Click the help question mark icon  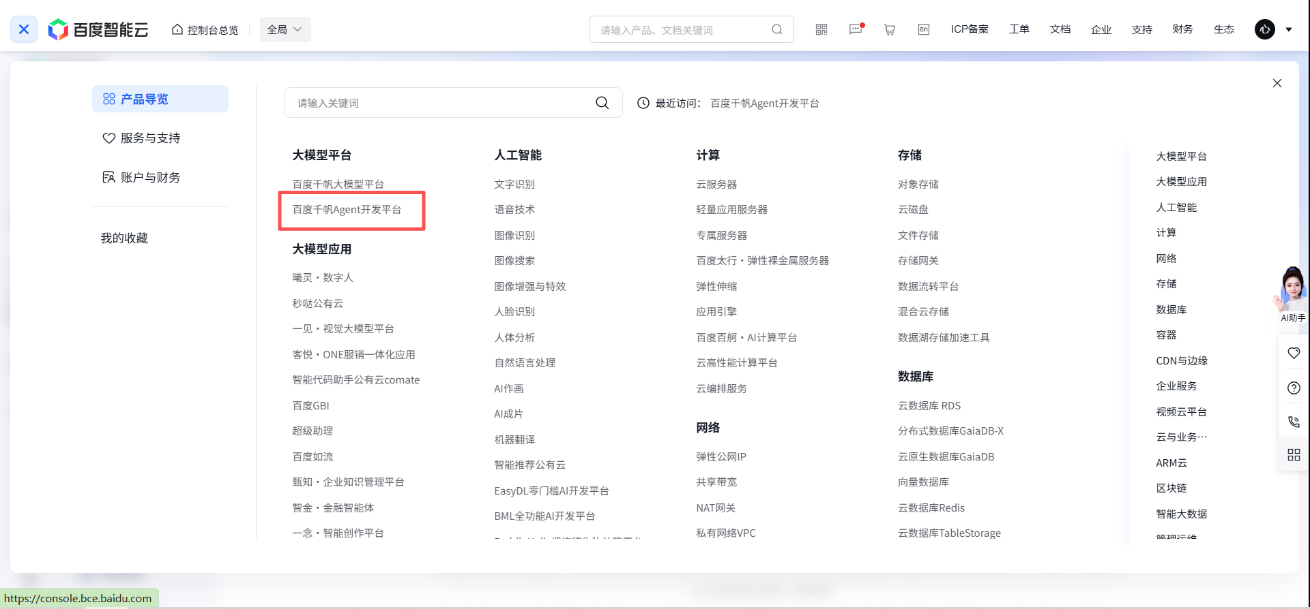1294,388
